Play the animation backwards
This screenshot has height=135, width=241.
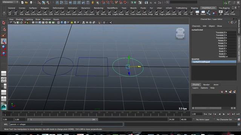220,114
